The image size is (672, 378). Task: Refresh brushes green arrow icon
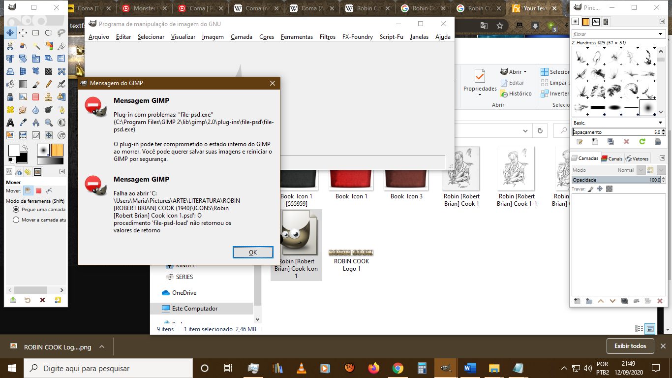point(642,142)
